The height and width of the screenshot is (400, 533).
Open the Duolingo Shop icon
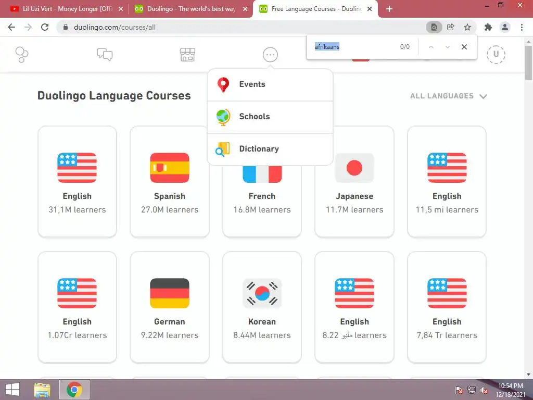[x=187, y=54]
